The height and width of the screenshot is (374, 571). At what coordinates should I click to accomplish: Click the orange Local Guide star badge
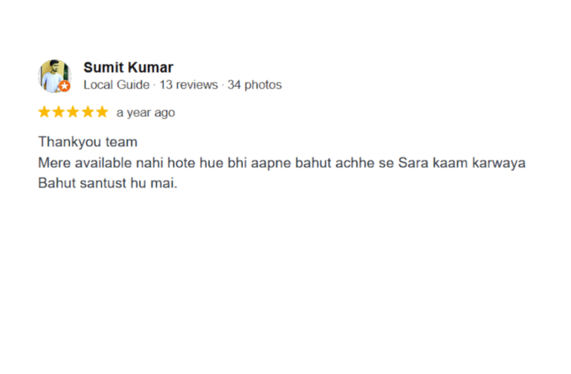pos(65,86)
